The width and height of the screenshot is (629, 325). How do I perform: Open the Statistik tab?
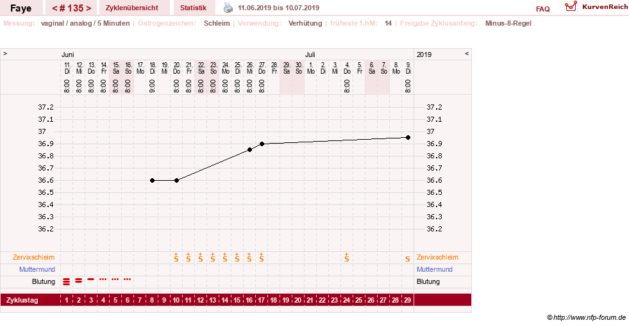[x=194, y=8]
